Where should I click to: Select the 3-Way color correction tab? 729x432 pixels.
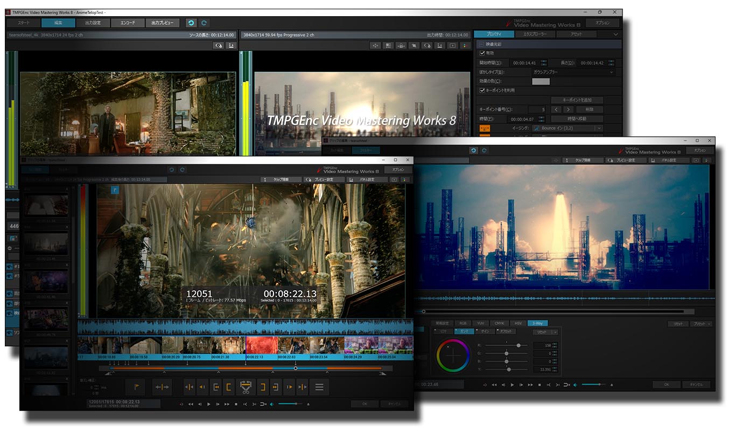(537, 323)
